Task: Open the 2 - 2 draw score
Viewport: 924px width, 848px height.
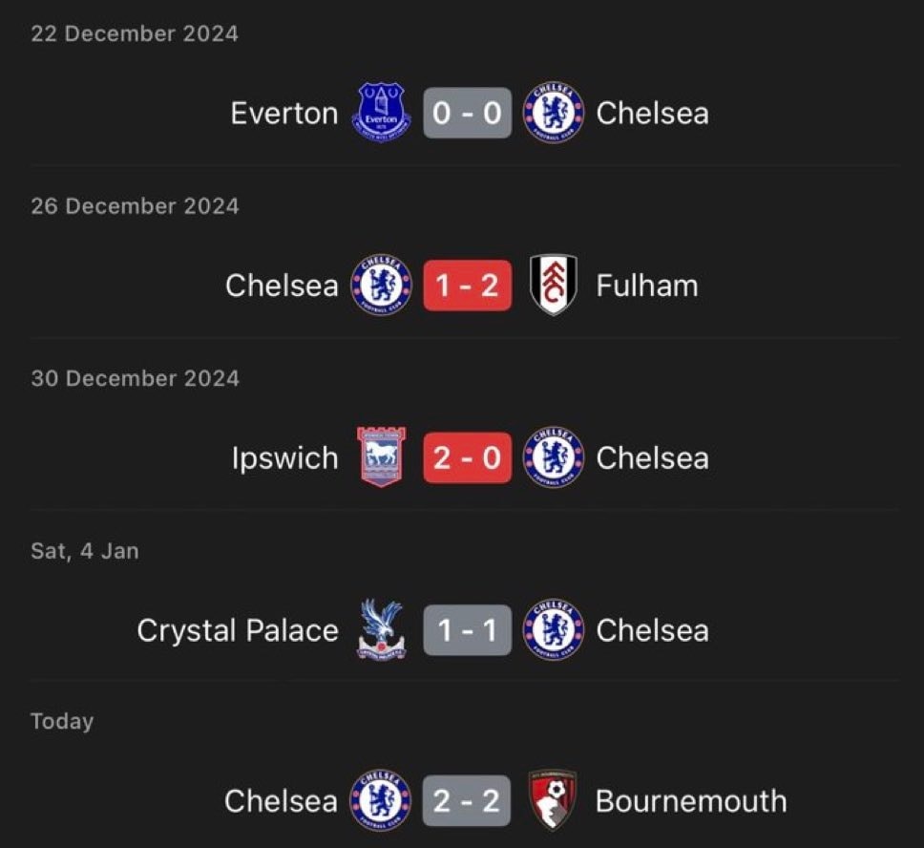Action: (x=468, y=800)
